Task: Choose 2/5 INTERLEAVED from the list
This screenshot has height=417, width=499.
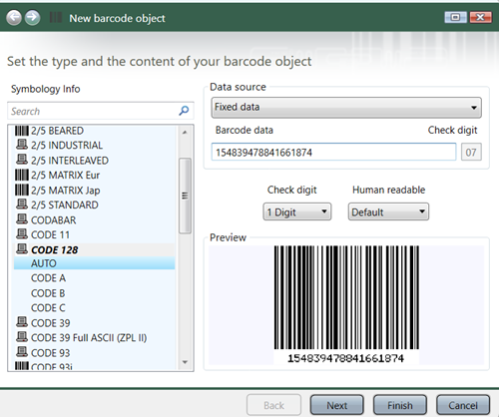Action: tap(70, 161)
